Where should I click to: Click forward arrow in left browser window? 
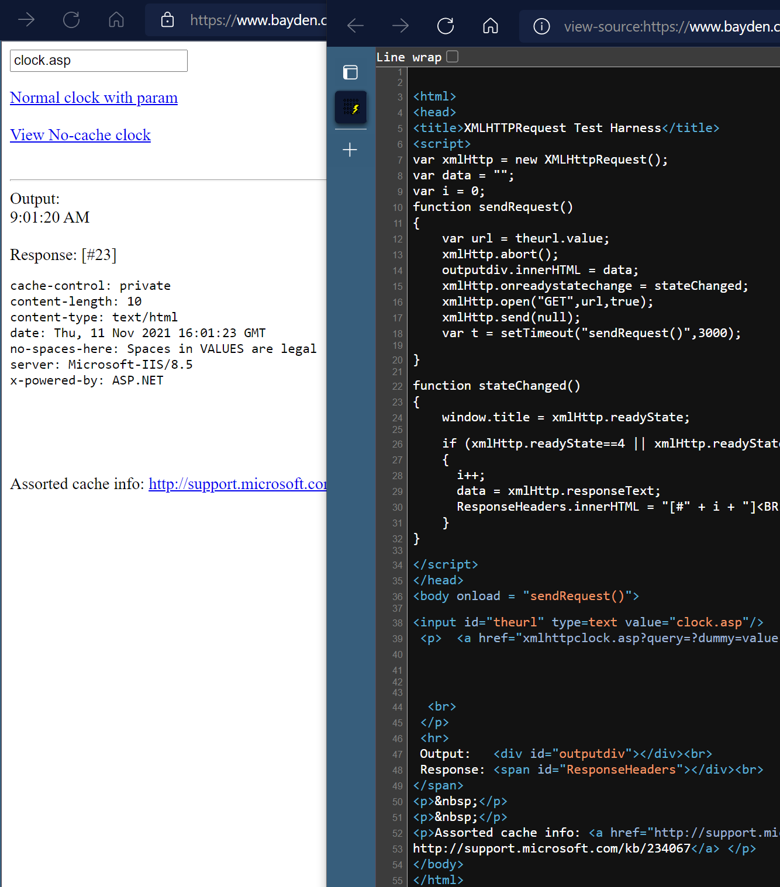click(x=26, y=20)
